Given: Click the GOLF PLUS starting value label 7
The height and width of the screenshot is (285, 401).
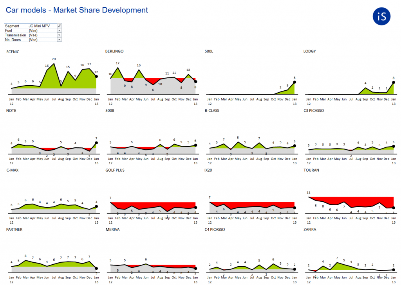Looking at the screenshot, I should click(110, 198).
